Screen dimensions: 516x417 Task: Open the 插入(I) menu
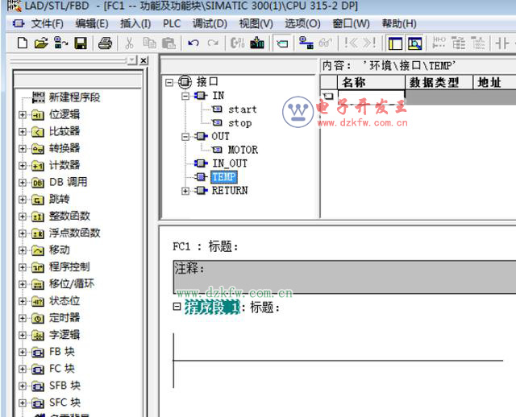click(x=135, y=23)
